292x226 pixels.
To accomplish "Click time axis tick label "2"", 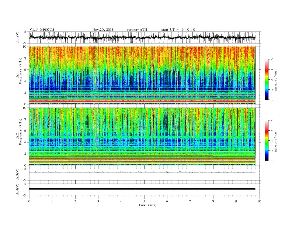I will coord(75,201).
